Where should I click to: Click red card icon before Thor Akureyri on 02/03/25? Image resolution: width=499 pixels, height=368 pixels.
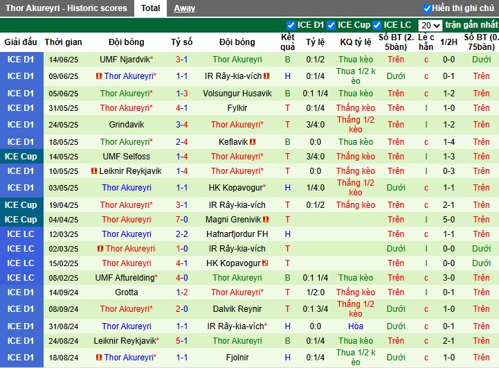pos(100,249)
